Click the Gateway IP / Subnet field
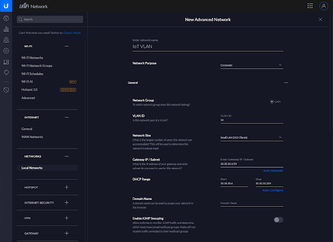Image resolution: width=333 pixels, height=242 pixels. tap(252, 164)
